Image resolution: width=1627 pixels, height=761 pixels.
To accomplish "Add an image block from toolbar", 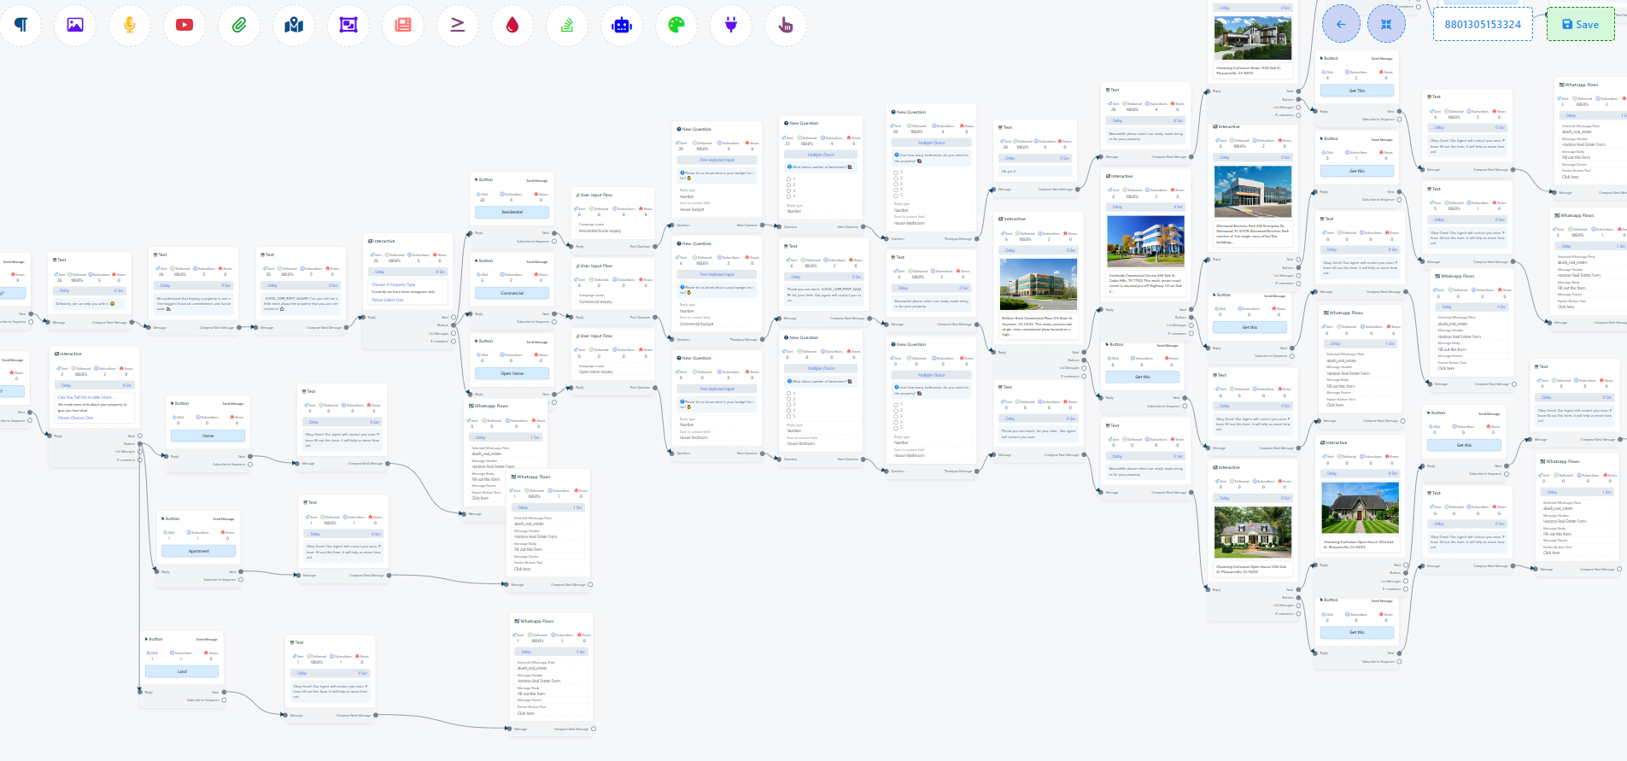I will pos(75,25).
